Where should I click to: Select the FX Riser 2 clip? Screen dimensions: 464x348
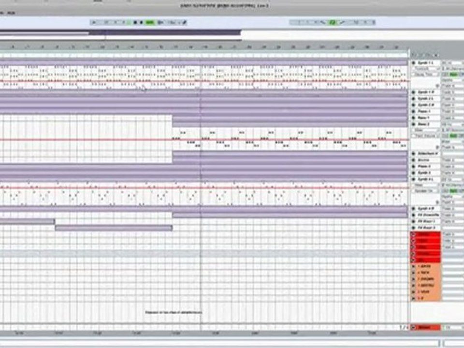[x=114, y=228]
